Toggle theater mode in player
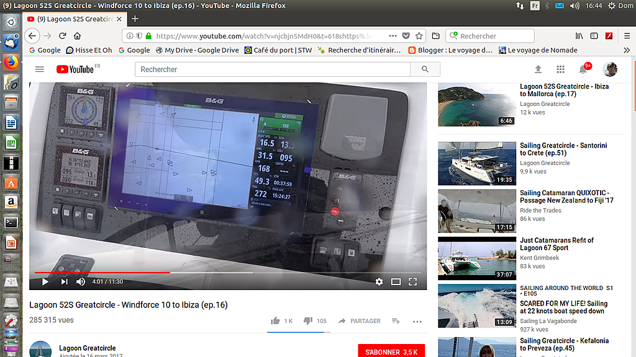The image size is (636, 357). click(x=396, y=282)
